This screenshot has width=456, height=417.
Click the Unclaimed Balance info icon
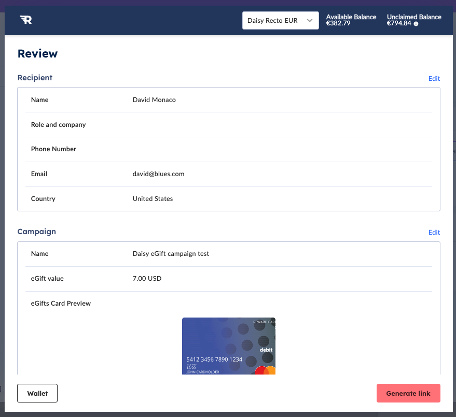pos(416,24)
